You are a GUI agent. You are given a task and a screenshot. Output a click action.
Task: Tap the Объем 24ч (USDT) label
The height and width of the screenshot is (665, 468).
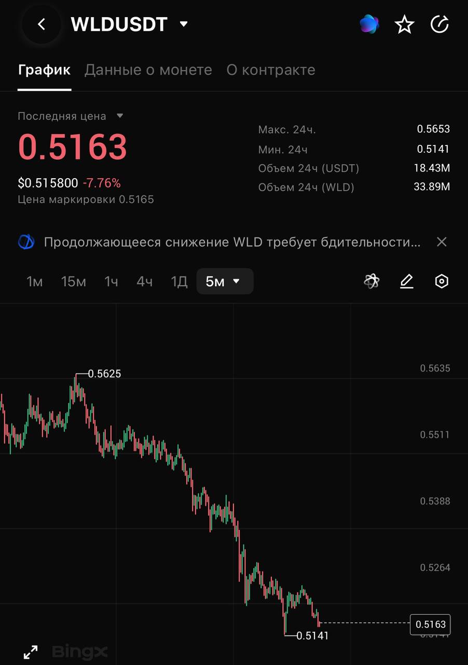click(x=309, y=168)
